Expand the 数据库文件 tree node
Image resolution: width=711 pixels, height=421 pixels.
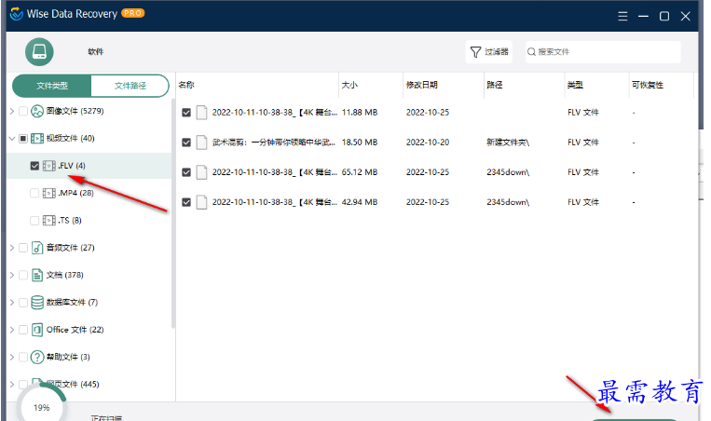(x=12, y=303)
